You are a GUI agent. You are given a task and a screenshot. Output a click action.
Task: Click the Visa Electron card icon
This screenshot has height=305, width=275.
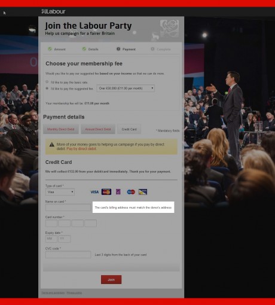coord(143,192)
